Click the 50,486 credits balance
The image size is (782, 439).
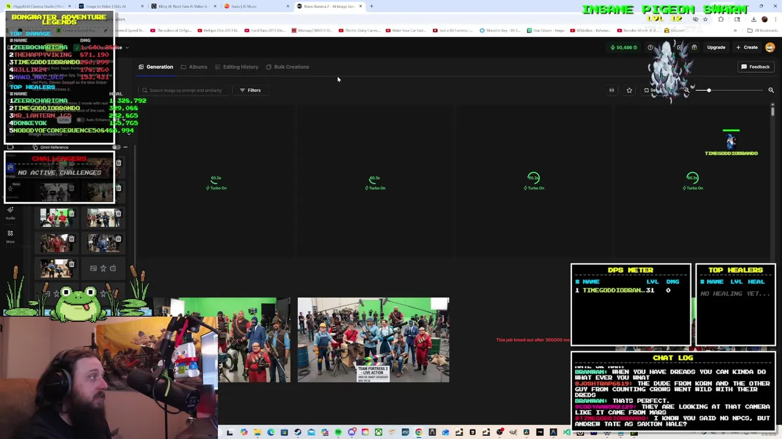pyautogui.click(x=623, y=48)
